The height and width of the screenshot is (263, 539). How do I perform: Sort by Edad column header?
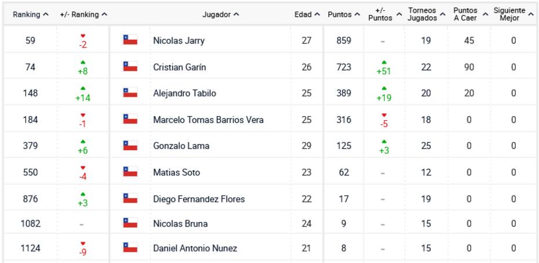(x=307, y=14)
